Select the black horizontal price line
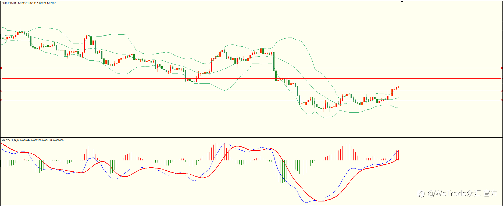Viewport: 503px width, 206px height. [x=251, y=87]
